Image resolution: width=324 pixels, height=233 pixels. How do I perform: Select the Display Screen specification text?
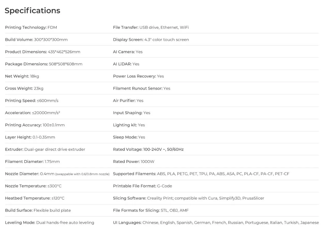tap(151, 40)
